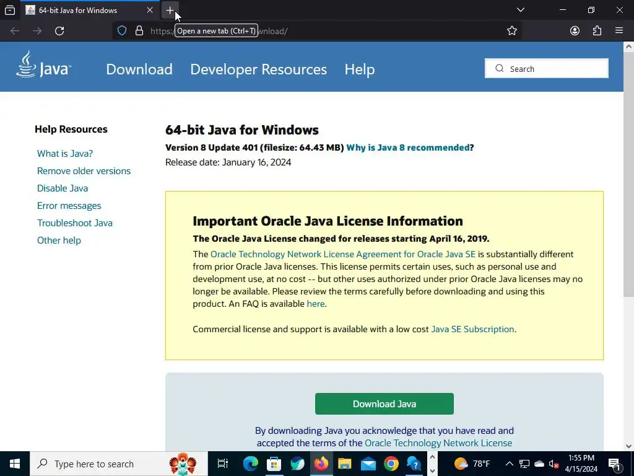634x476 pixels.
Task: Open the Other help link
Action: click(x=59, y=240)
